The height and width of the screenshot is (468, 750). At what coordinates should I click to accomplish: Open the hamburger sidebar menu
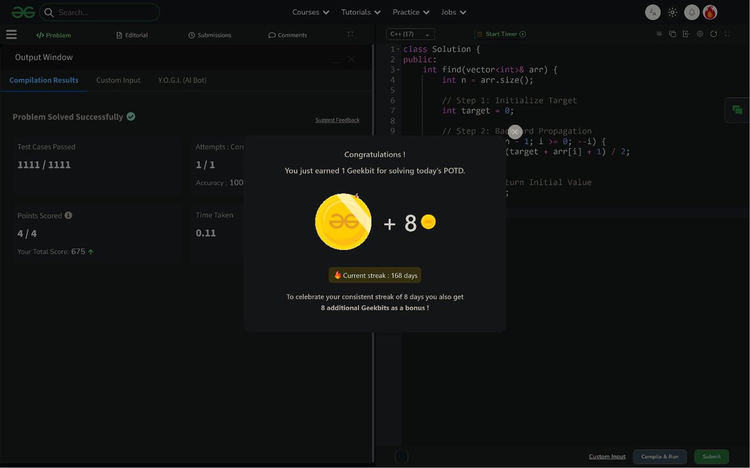pyautogui.click(x=11, y=35)
